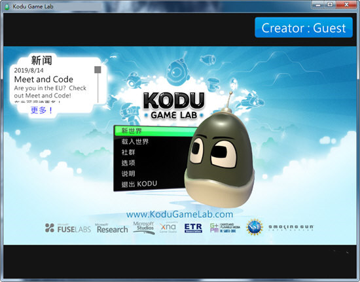Click the Microsoft Studios logo
Image resolution: width=360 pixels, height=282 pixels.
(x=144, y=228)
